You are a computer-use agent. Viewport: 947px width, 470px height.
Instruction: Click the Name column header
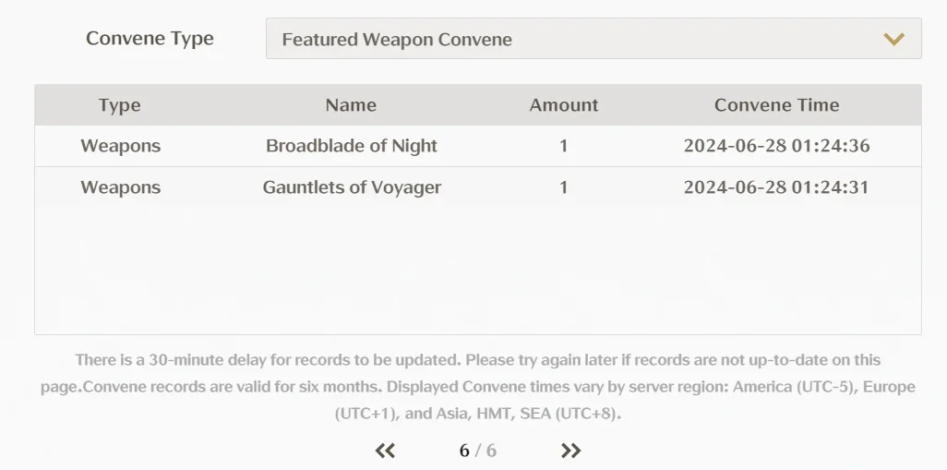point(351,105)
